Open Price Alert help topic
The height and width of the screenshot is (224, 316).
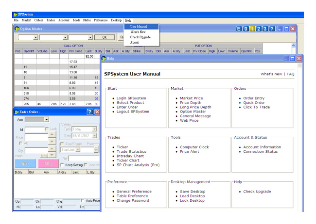click(190, 151)
